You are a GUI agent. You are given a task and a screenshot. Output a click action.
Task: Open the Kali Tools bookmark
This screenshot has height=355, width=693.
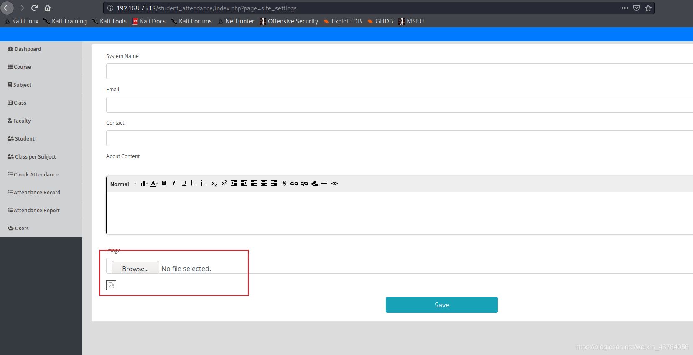[109, 21]
